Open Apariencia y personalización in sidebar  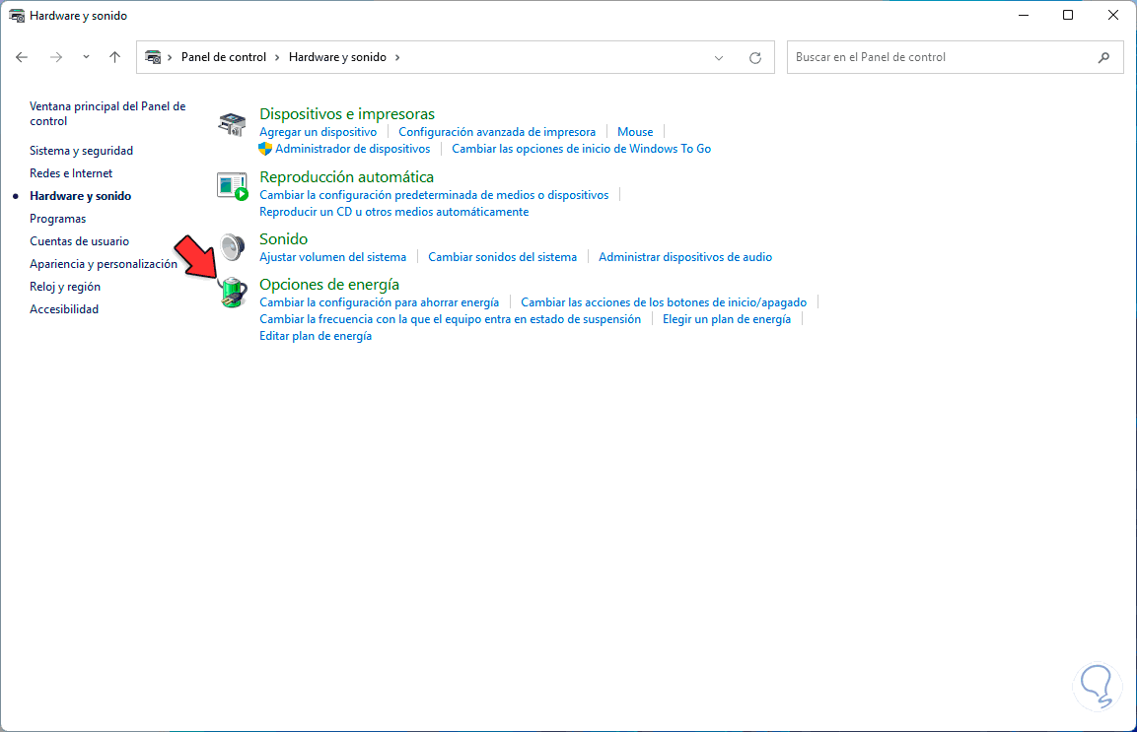point(103,264)
